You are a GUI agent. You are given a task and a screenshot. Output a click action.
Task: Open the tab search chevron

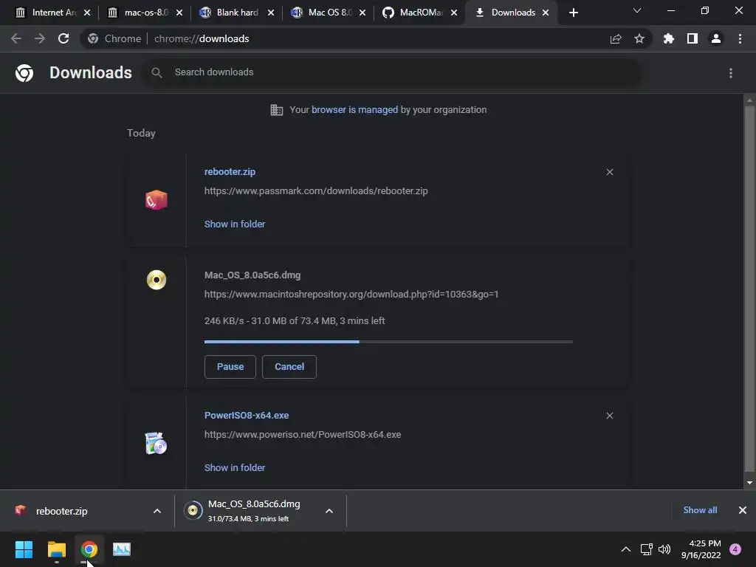click(x=637, y=10)
